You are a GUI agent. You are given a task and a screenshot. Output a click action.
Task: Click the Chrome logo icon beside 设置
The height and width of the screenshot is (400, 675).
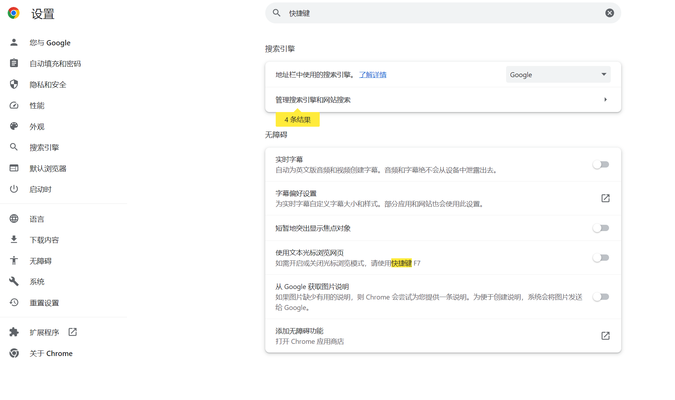[14, 13]
